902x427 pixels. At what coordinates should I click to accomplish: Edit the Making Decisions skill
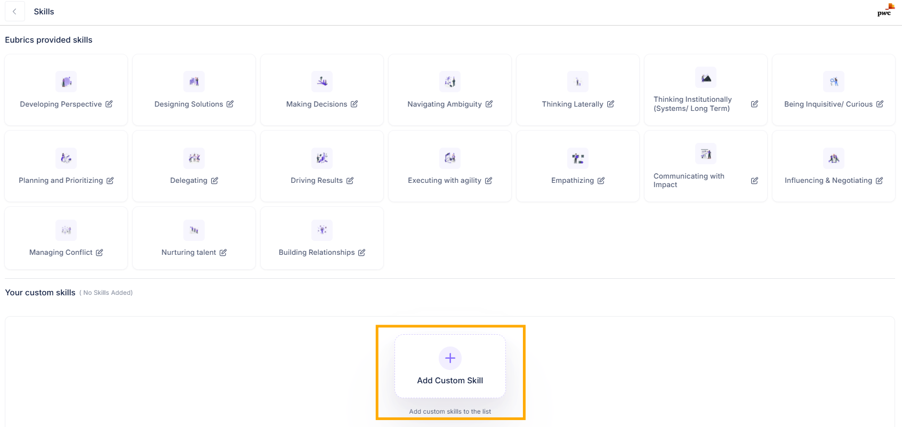point(354,104)
